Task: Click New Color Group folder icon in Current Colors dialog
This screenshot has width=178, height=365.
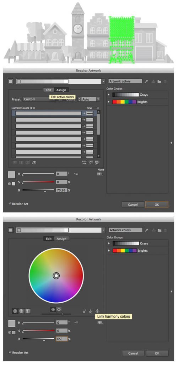Action: pos(159,82)
